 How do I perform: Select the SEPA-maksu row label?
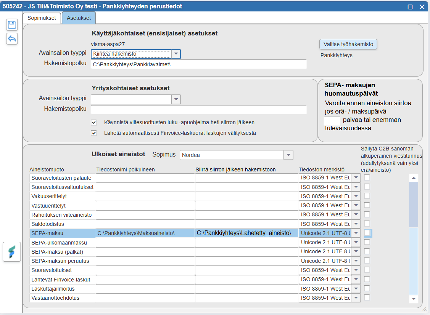63,233
